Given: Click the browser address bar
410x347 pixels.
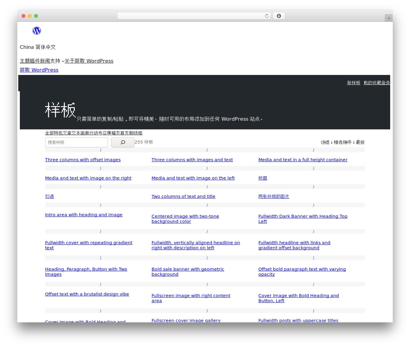Looking at the screenshot, I should [x=194, y=16].
